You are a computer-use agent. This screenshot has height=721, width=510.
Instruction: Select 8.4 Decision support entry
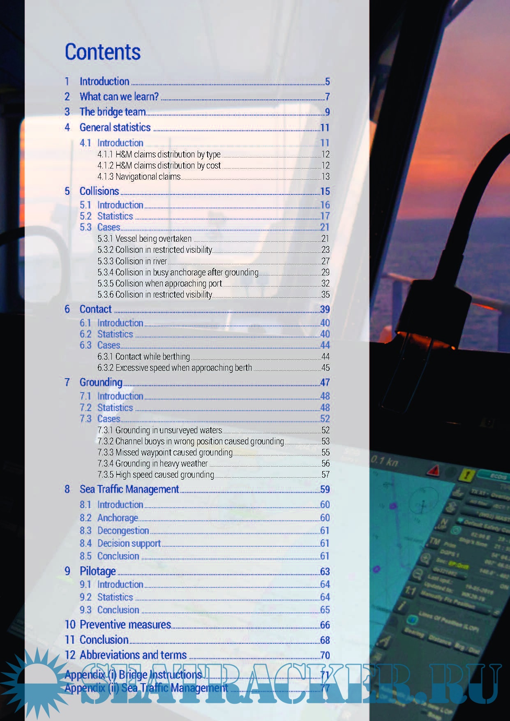[129, 543]
